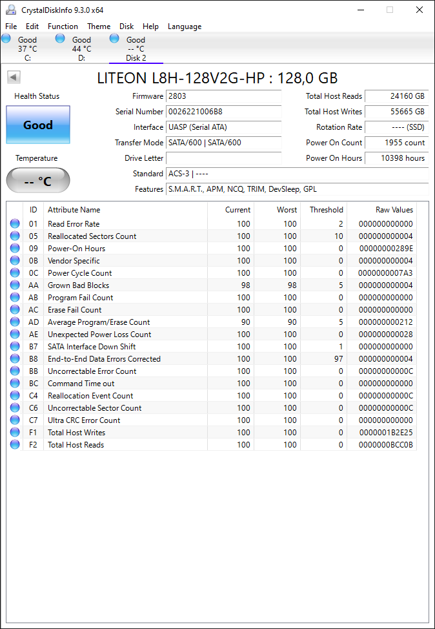435x629 pixels.
Task: Click status orb for Read Error Rate
Action: coord(15,223)
